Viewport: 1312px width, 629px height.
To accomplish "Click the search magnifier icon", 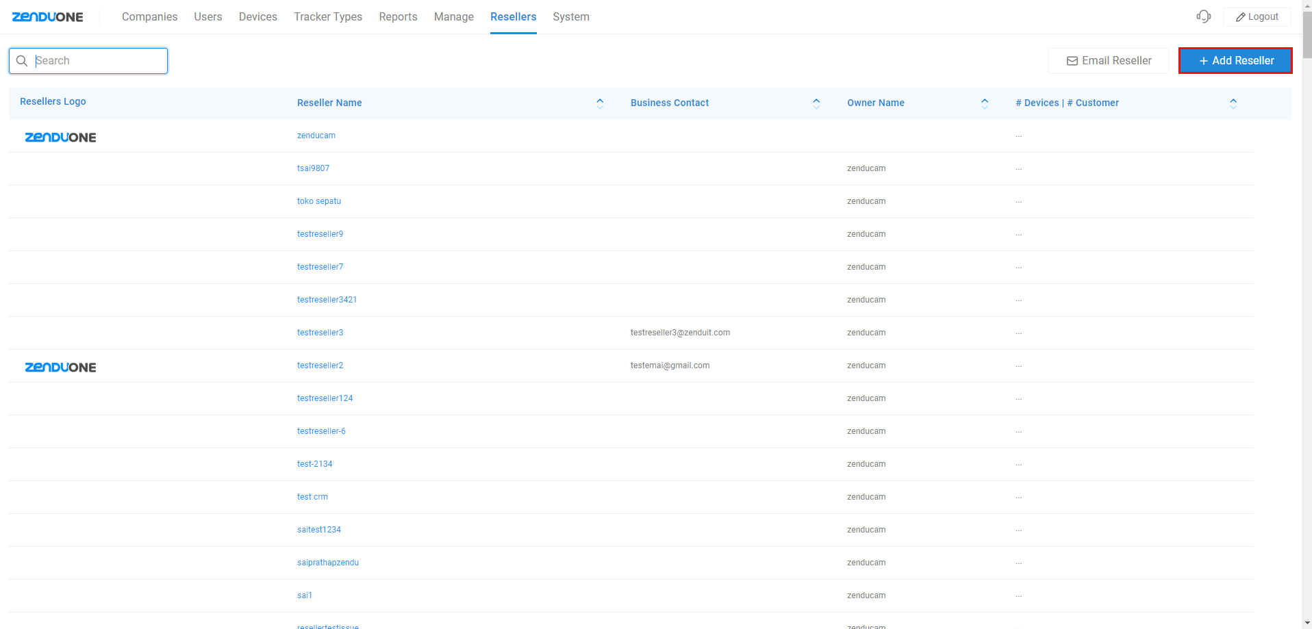I will (x=22, y=61).
